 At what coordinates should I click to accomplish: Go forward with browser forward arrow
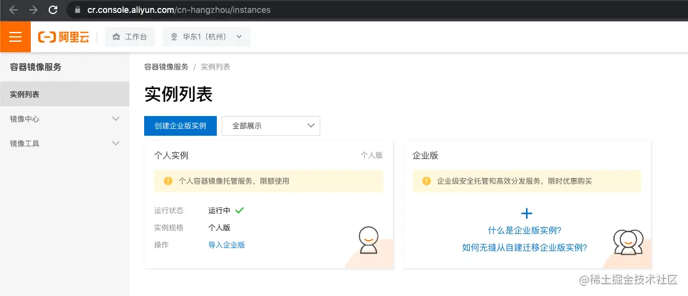(33, 10)
